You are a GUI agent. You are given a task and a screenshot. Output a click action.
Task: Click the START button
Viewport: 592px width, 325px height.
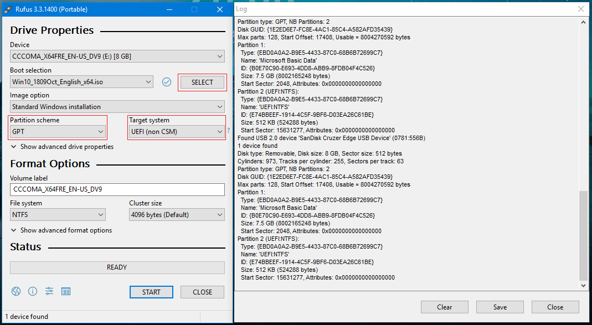click(x=151, y=292)
